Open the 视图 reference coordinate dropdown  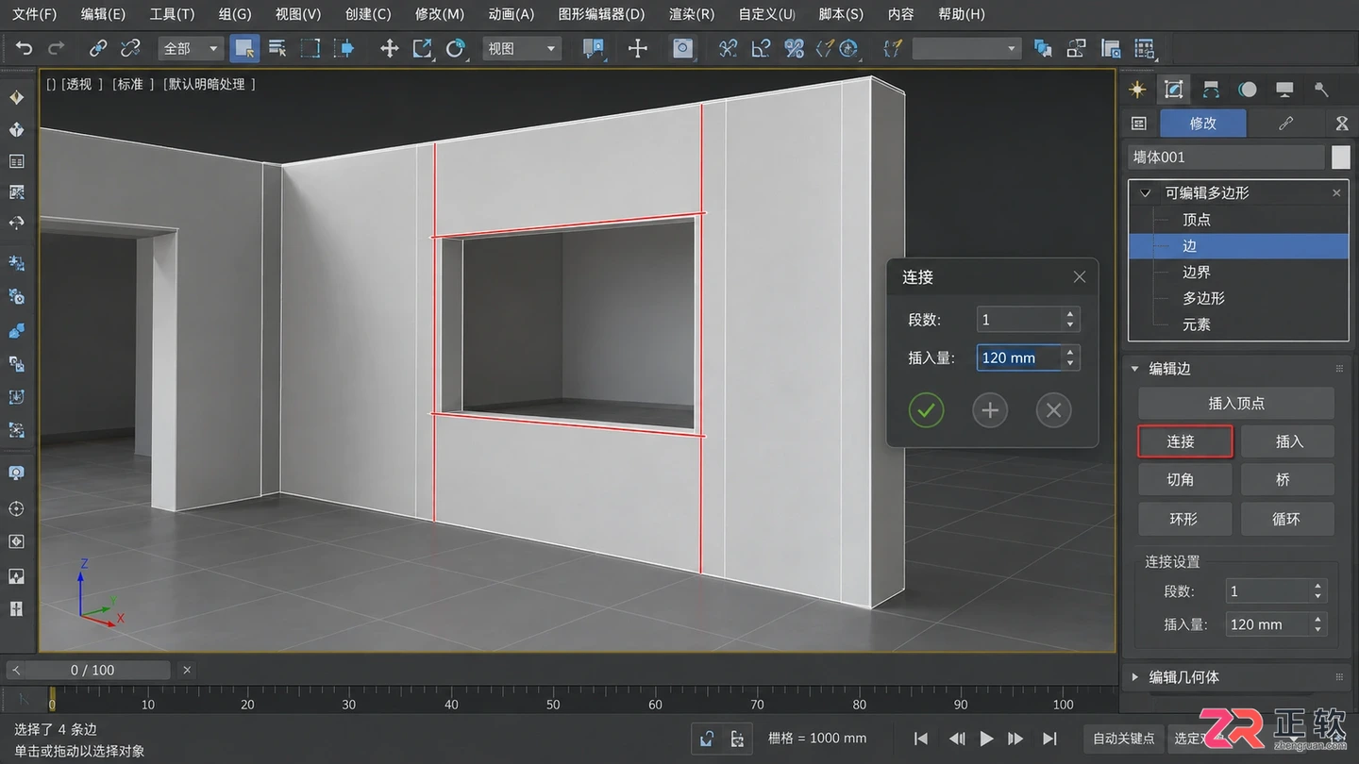click(x=522, y=48)
